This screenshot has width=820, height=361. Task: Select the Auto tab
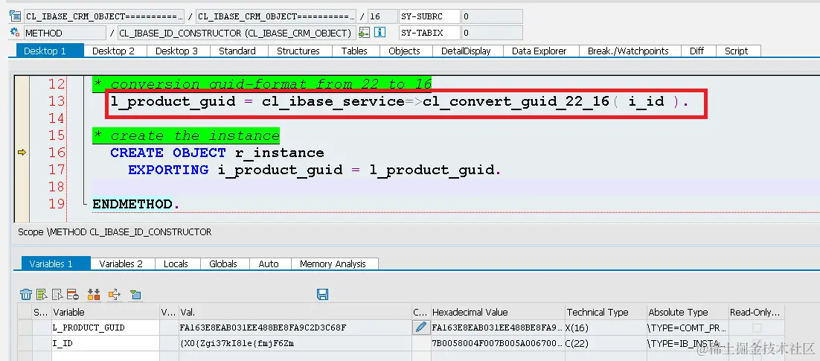269,263
